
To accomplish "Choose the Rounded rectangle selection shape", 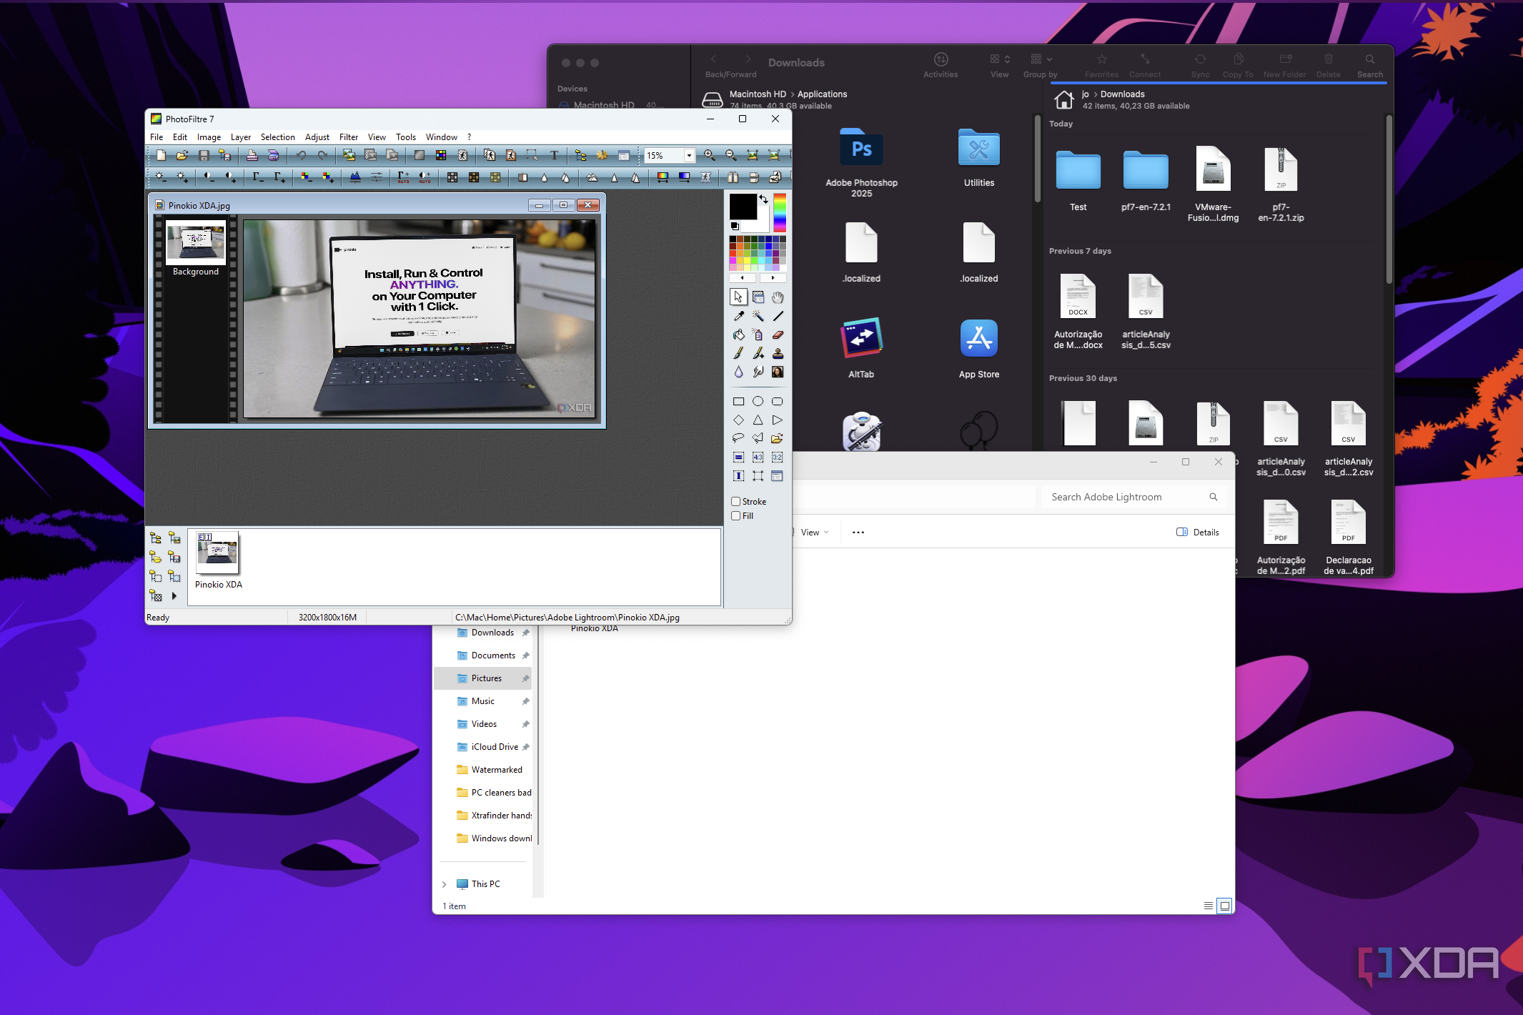I will [778, 401].
